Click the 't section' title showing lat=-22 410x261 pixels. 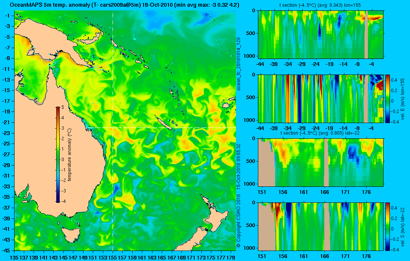[x=321, y=133]
